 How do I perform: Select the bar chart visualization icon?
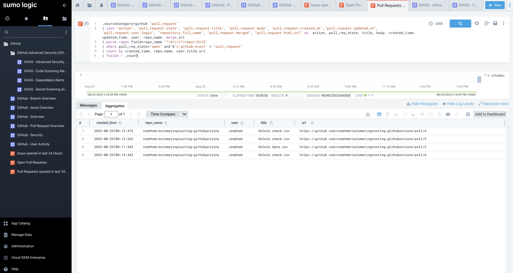[x=396, y=114]
